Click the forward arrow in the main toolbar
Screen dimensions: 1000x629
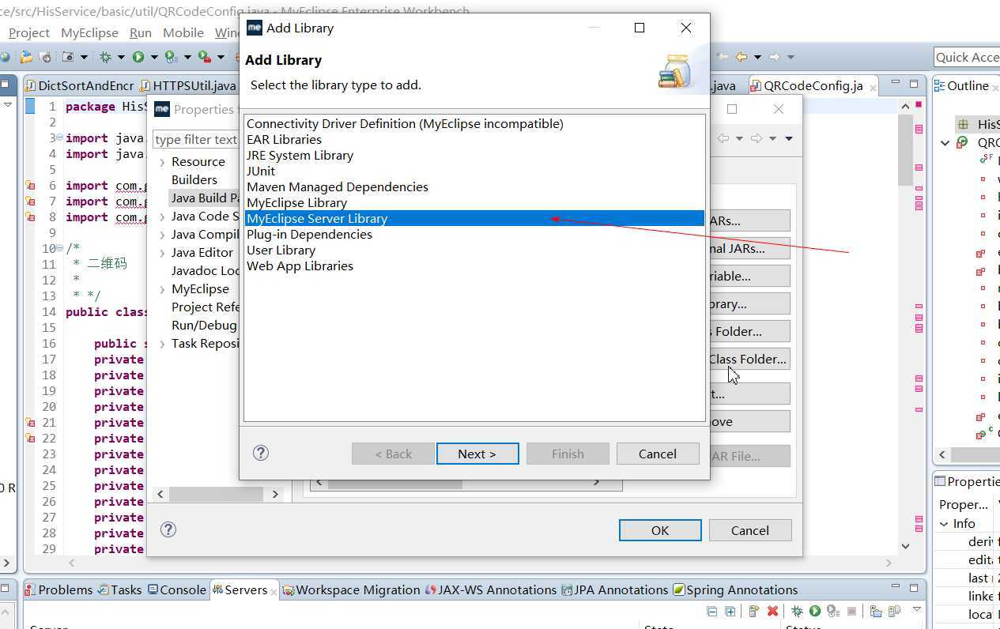point(774,57)
